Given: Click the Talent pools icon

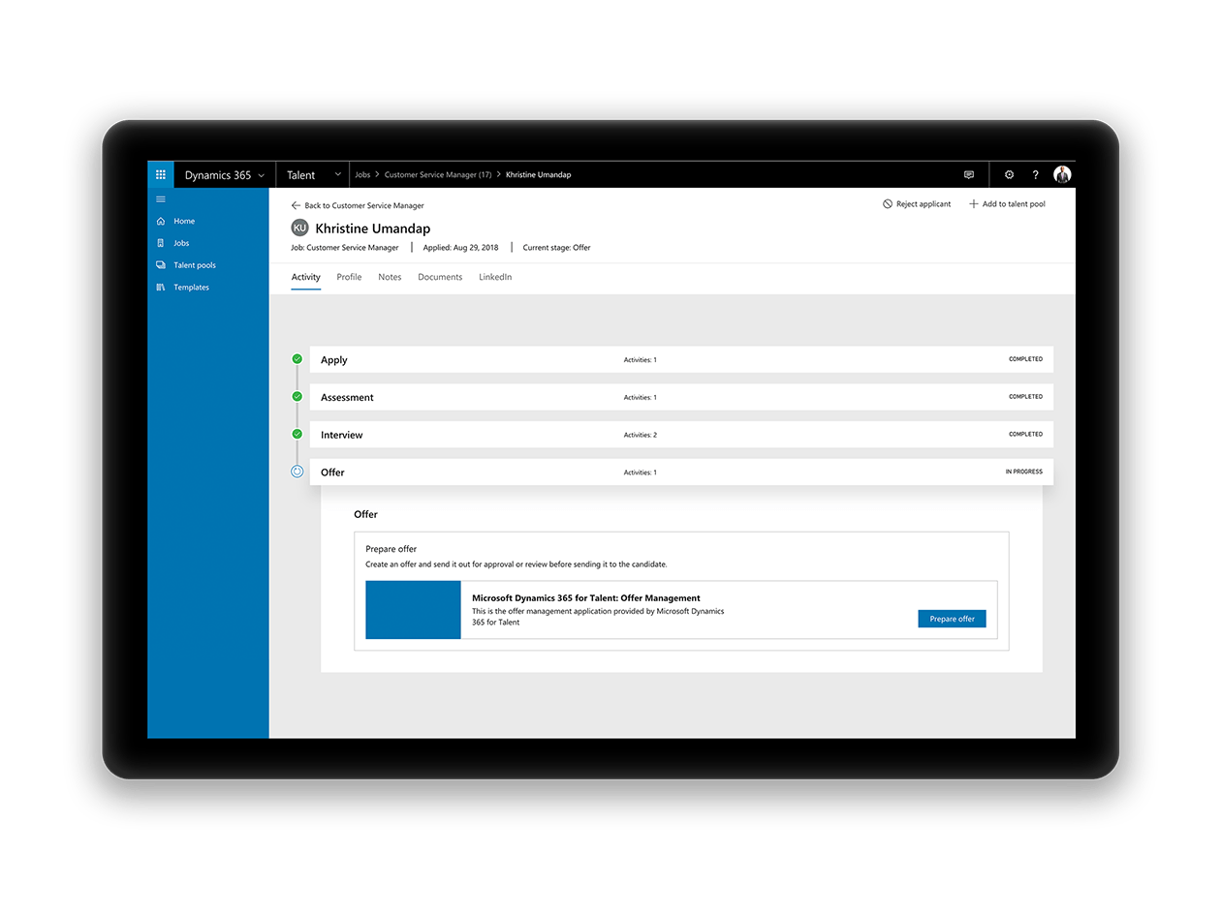Looking at the screenshot, I should coord(161,265).
